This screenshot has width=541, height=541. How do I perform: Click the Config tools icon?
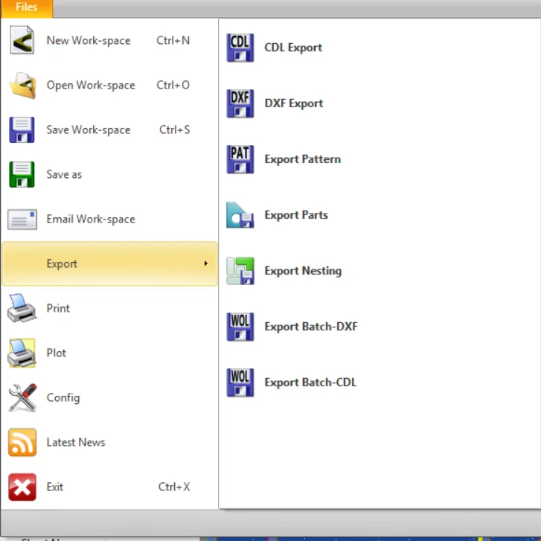point(22,397)
